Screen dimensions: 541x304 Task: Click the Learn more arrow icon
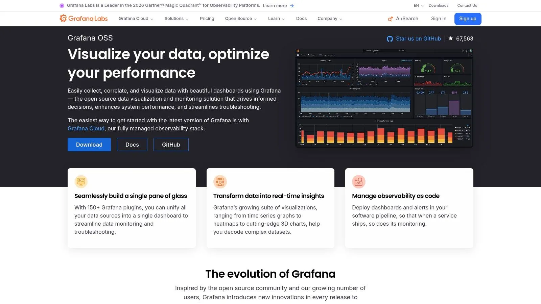[x=292, y=6]
